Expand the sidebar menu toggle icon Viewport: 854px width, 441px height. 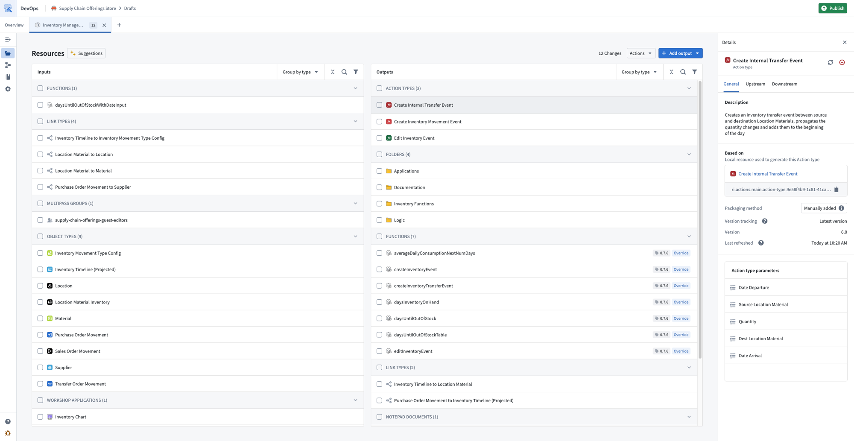click(x=8, y=39)
